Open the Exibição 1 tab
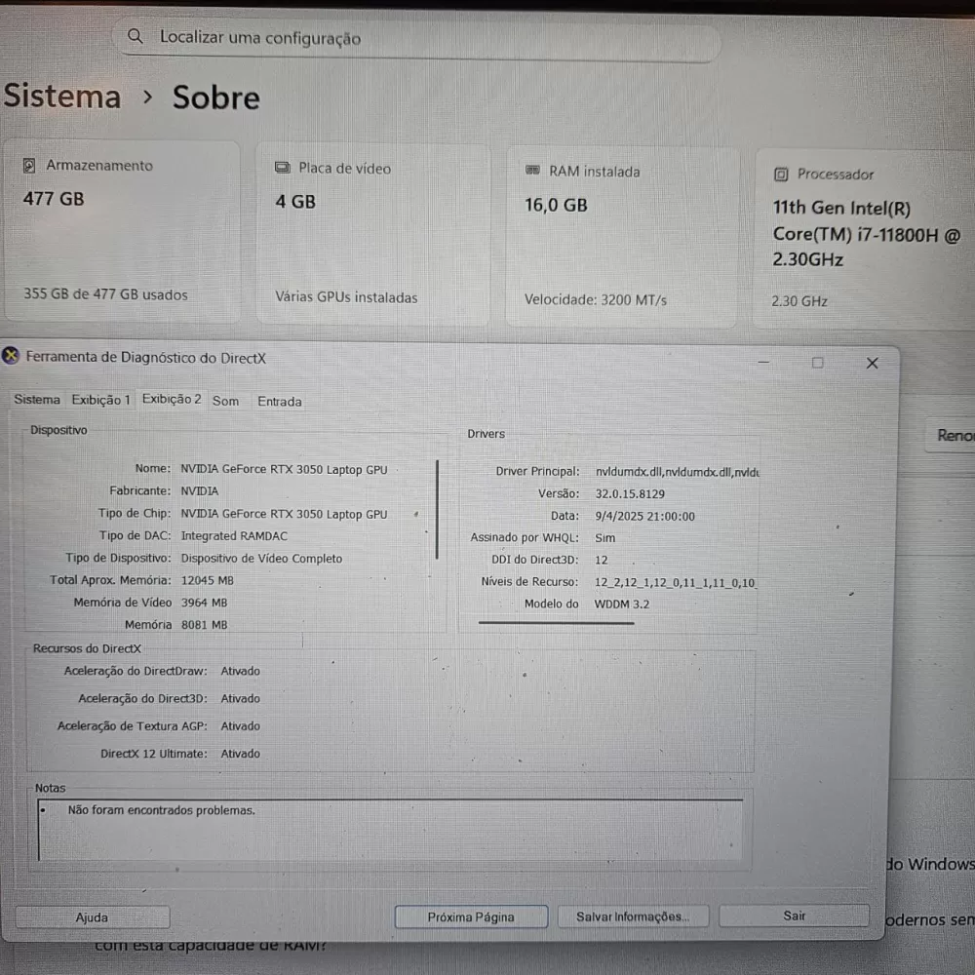This screenshot has width=975, height=975. coord(100,400)
